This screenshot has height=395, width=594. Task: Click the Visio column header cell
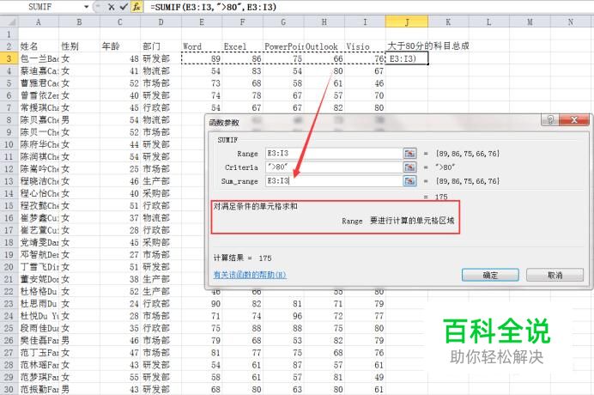365,46
